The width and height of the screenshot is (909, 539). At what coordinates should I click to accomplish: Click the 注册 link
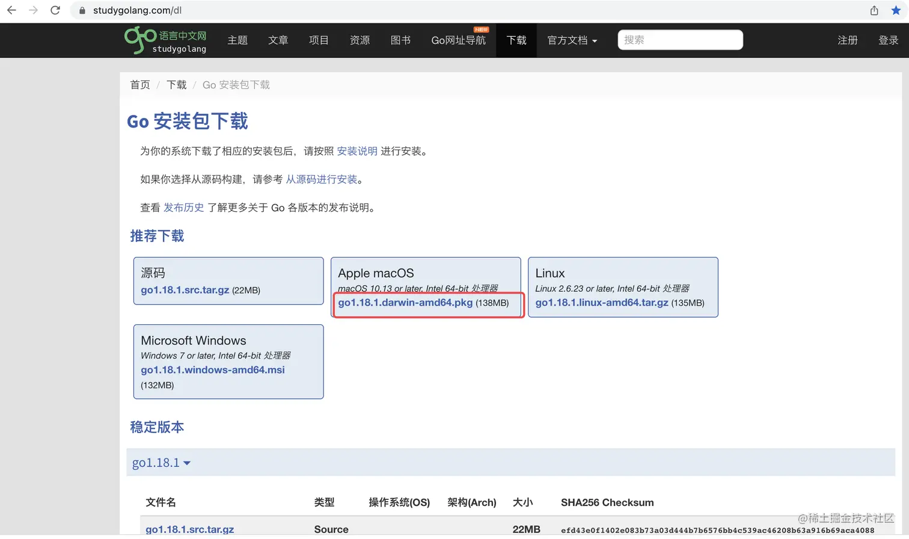tap(848, 40)
